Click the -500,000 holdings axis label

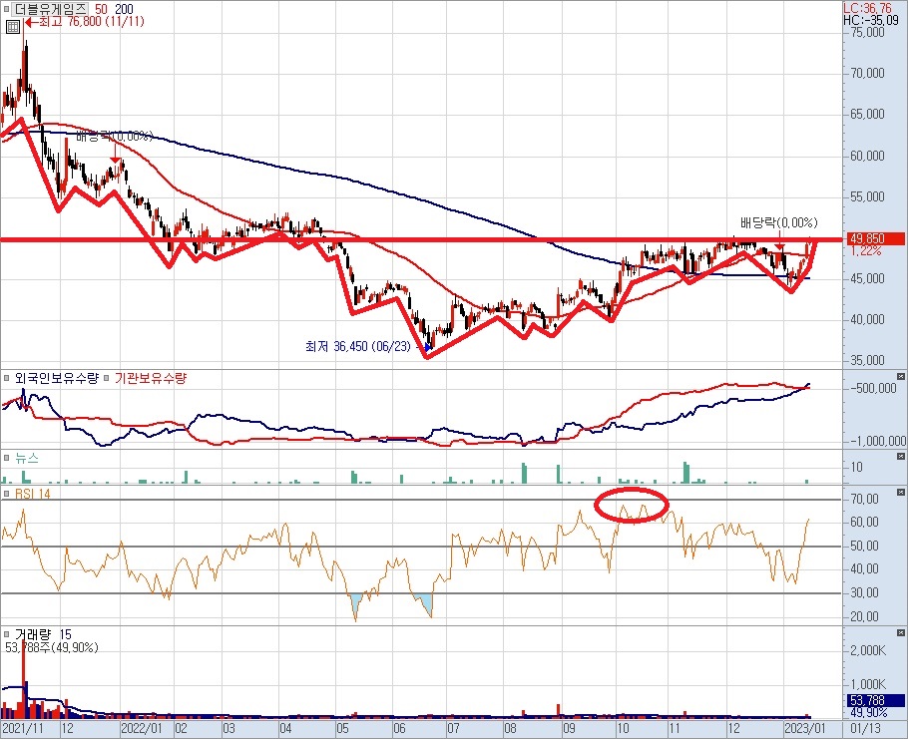[873, 388]
